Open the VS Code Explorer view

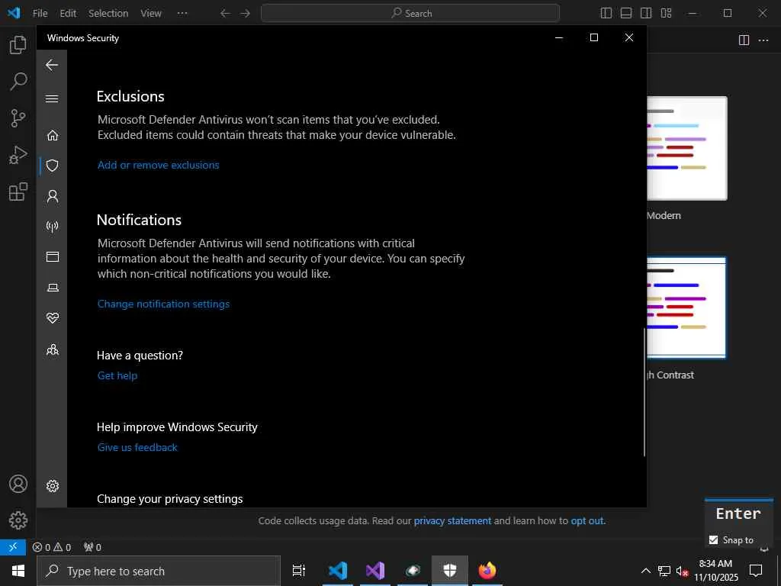18,45
